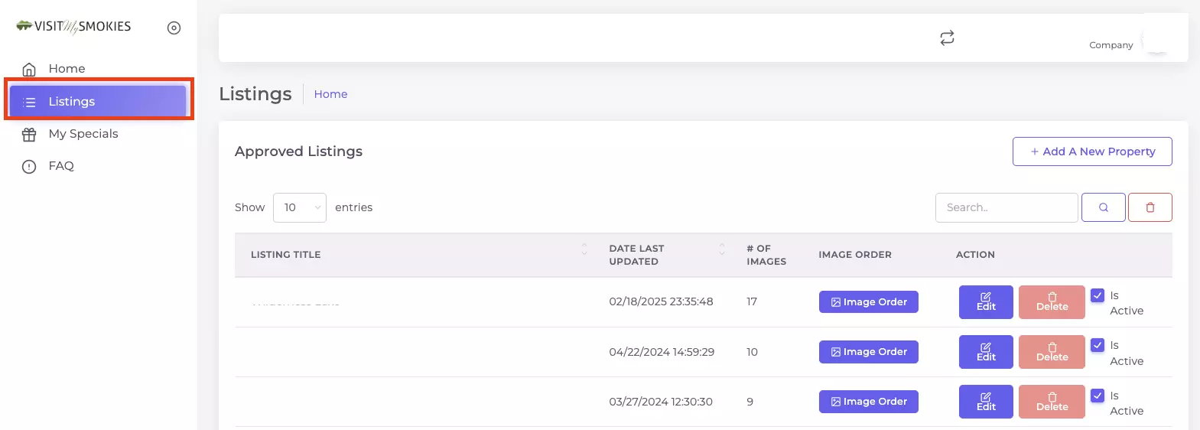
Task: Follow the Home breadcrumb link
Action: [x=330, y=94]
